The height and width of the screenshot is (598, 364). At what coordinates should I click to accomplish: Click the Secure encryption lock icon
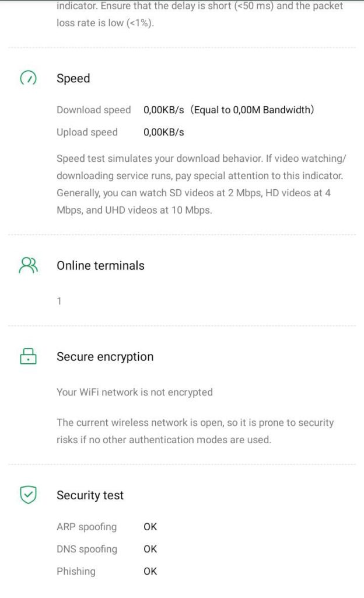28,356
